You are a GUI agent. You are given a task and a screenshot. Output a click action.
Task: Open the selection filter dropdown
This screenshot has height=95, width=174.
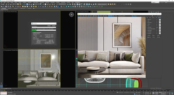14,4
